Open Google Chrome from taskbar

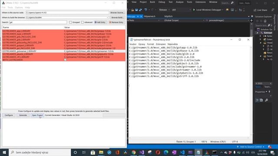[x=133, y=152]
